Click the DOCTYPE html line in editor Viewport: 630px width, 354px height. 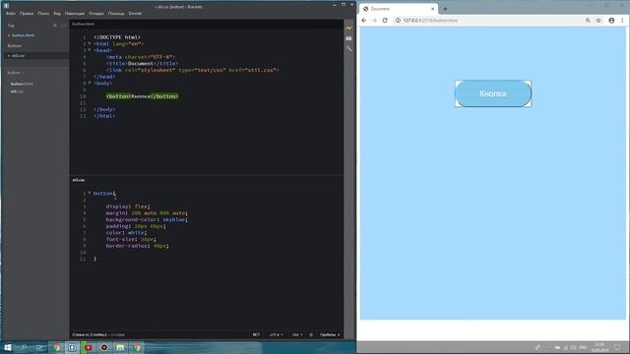(x=117, y=37)
